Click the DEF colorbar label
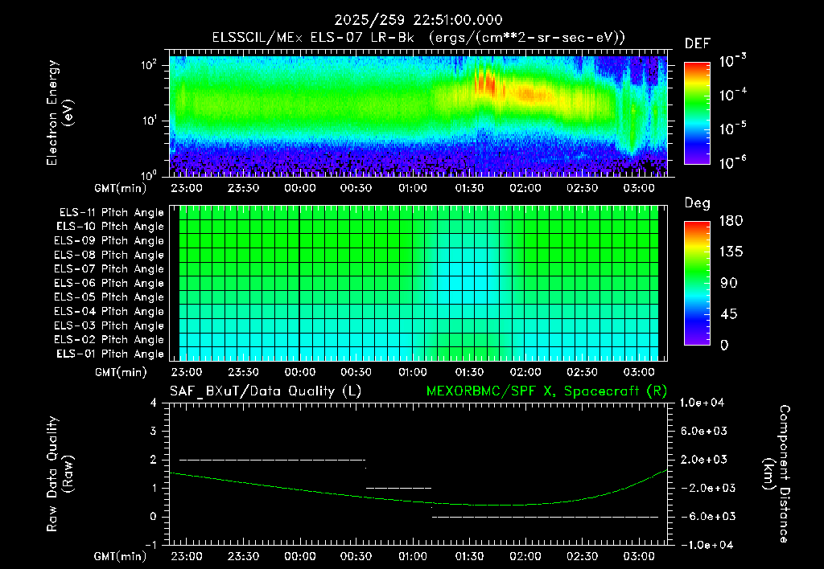The width and height of the screenshot is (824, 569). click(x=698, y=44)
